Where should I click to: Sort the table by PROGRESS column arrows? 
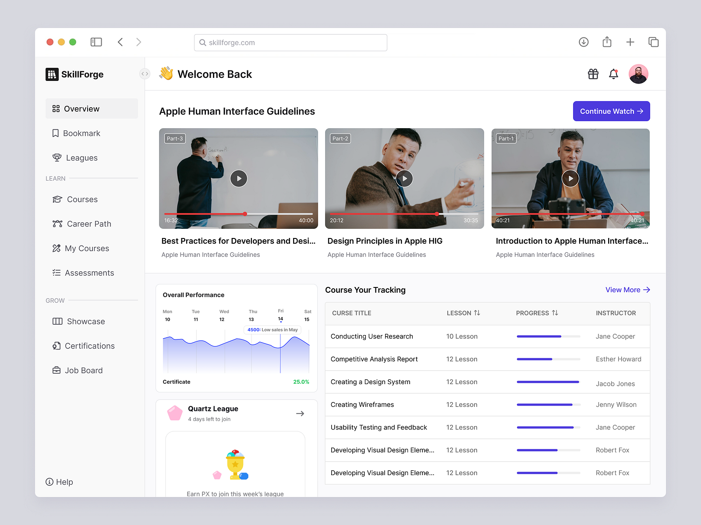click(x=556, y=313)
